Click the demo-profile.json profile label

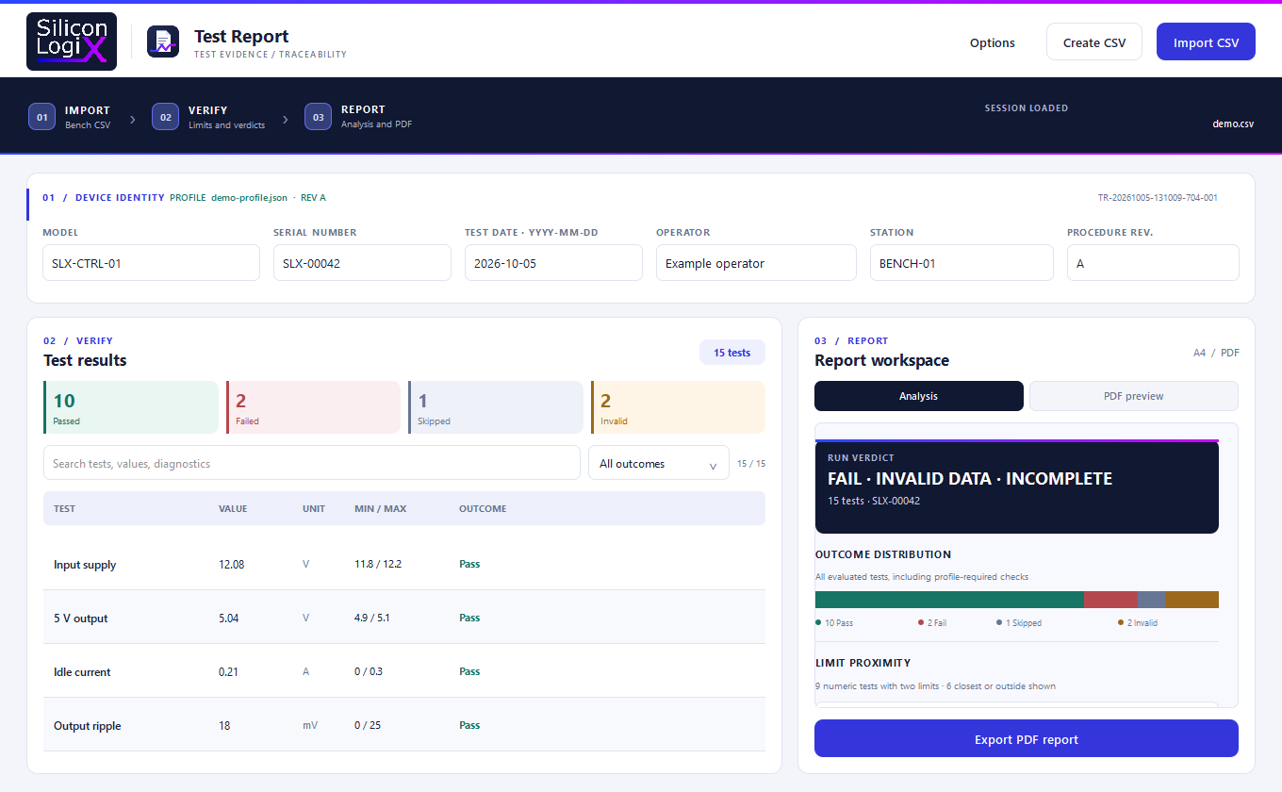[251, 198]
